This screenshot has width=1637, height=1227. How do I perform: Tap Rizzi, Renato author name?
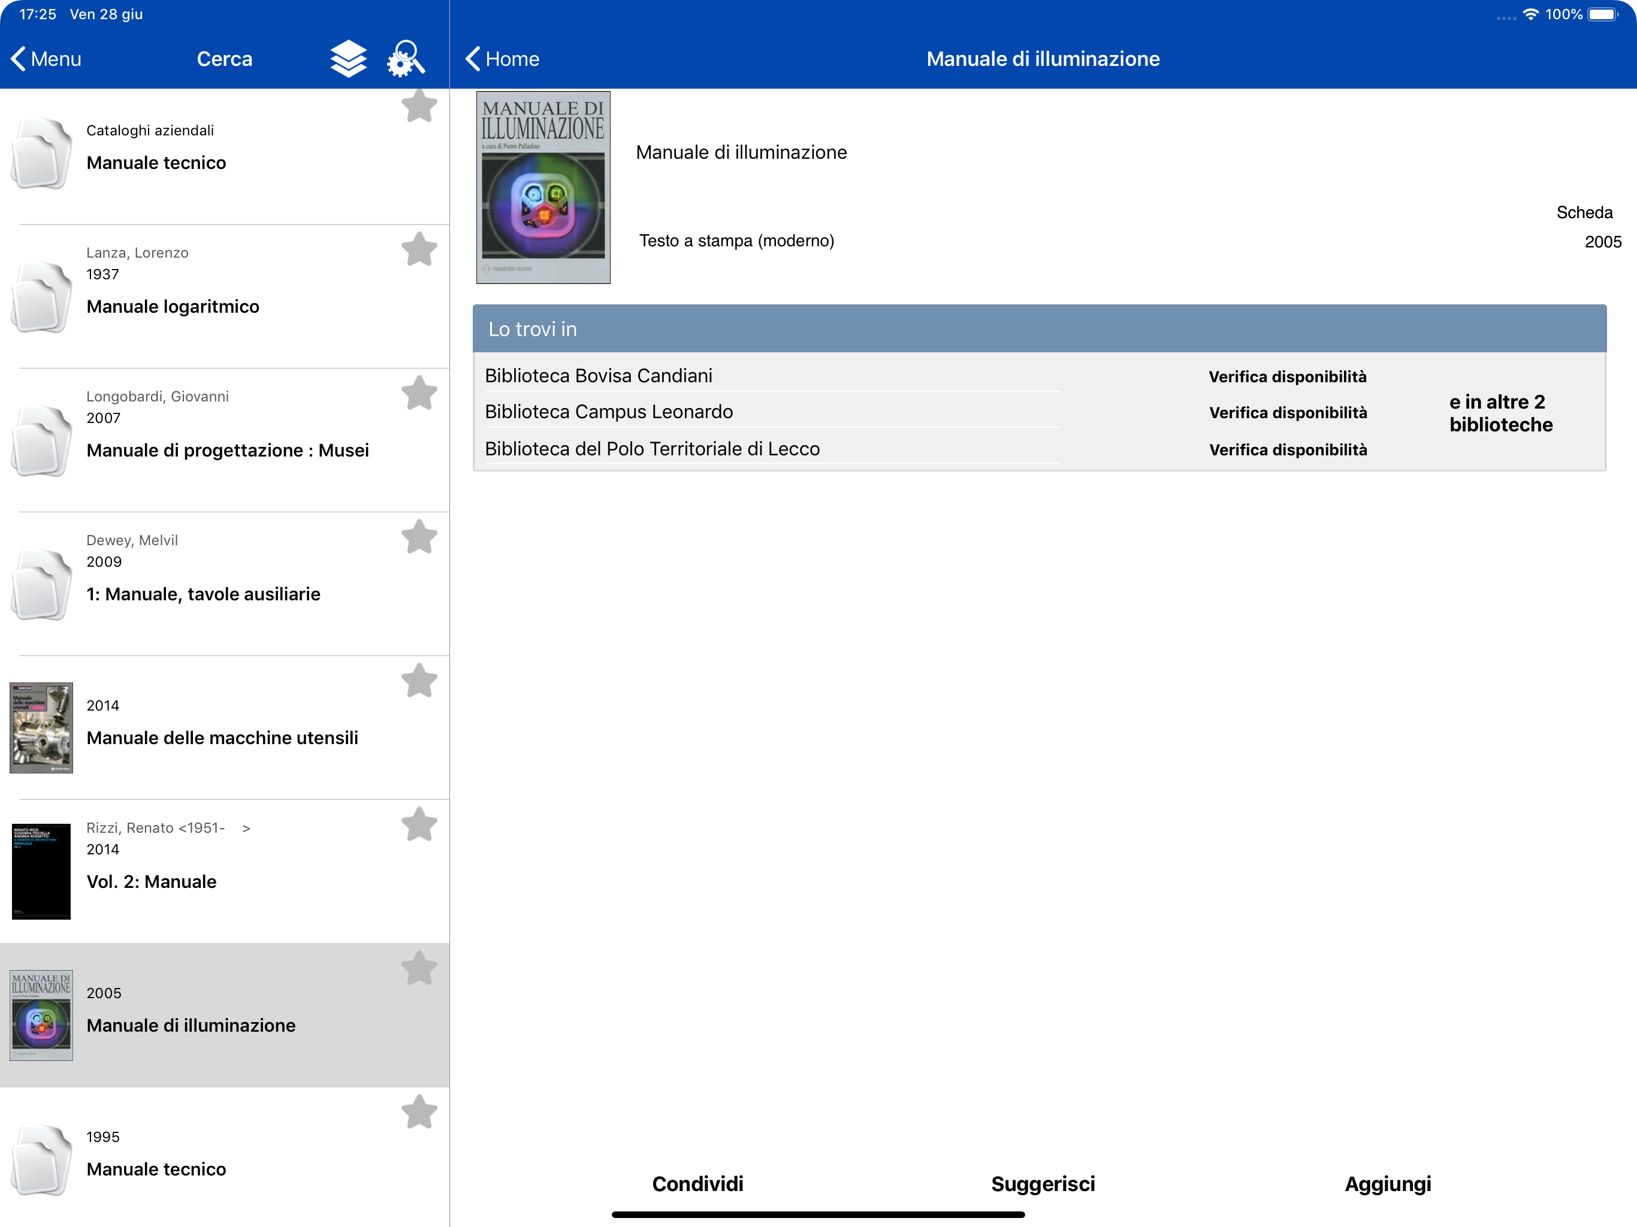tap(168, 827)
